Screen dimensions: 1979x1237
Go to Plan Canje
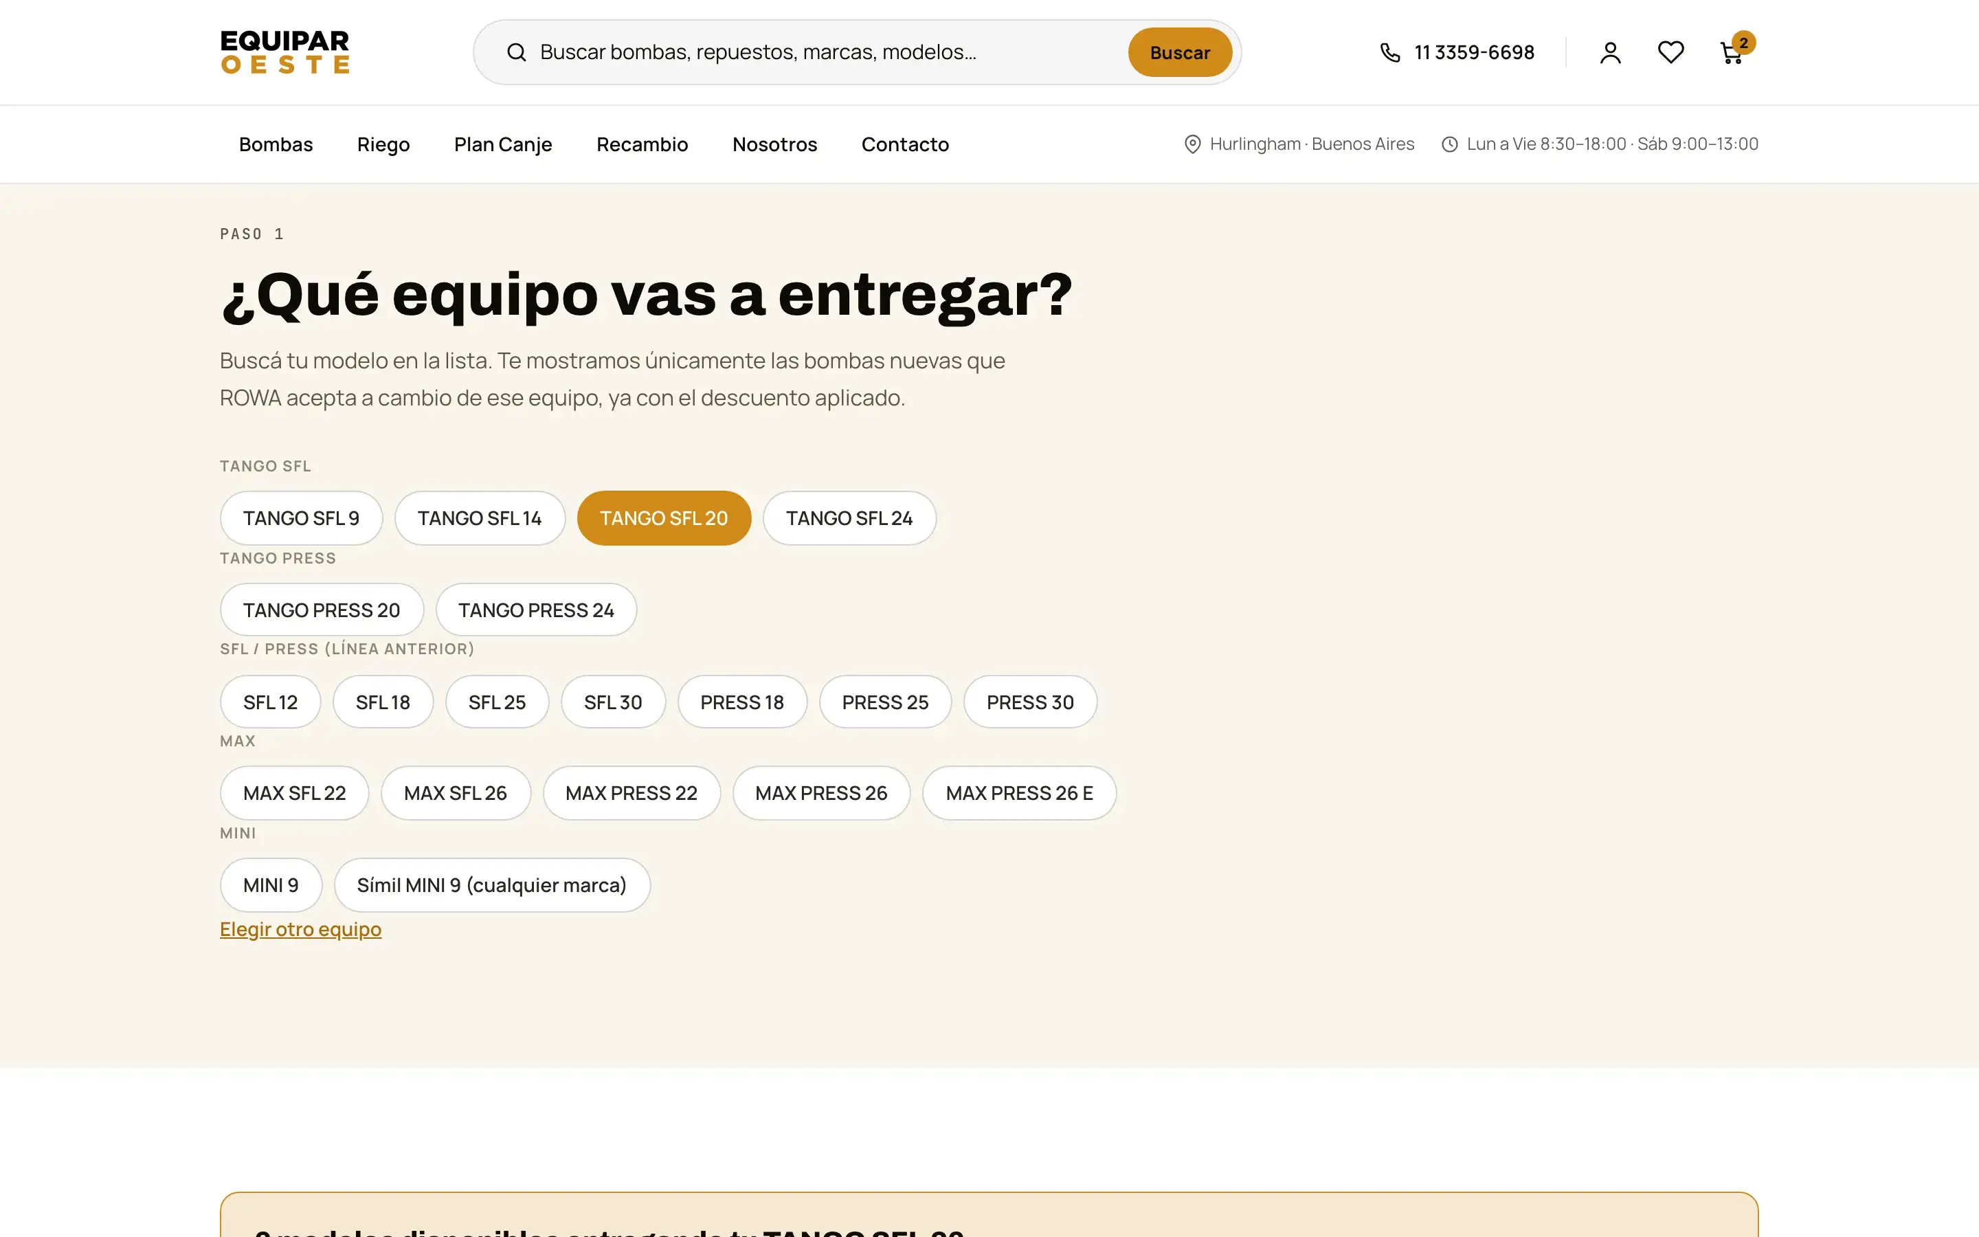pyautogui.click(x=503, y=144)
